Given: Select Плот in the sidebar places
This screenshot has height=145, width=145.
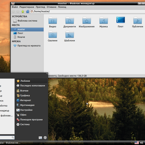Looking at the screenshot, I should point(27,33).
